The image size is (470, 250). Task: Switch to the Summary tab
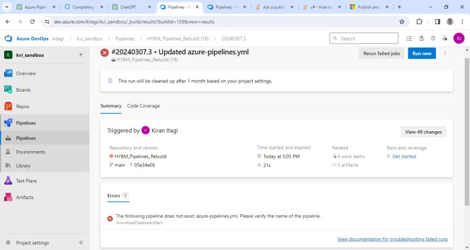[110, 106]
